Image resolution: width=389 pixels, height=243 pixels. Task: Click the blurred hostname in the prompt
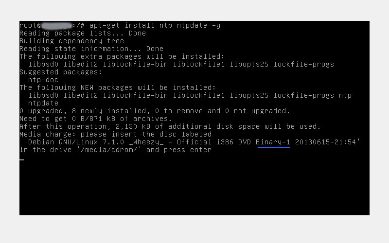click(x=57, y=26)
